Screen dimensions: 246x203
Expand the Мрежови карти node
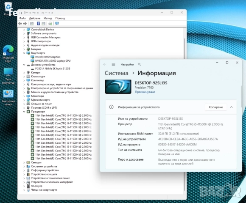pyautogui.click(x=24, y=100)
